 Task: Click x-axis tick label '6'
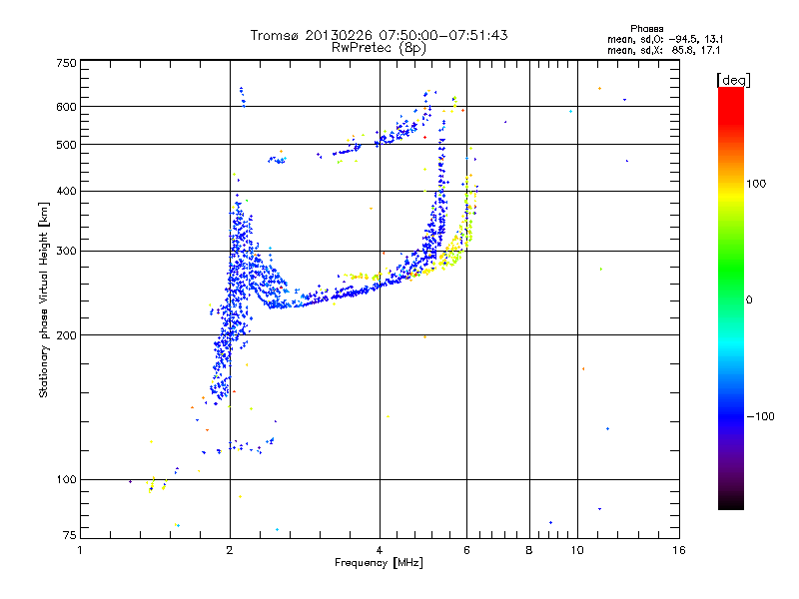[x=466, y=550]
